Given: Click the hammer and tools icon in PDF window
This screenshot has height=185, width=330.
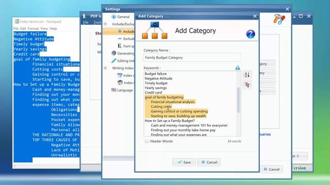Looking at the screenshot, I should (x=279, y=19).
